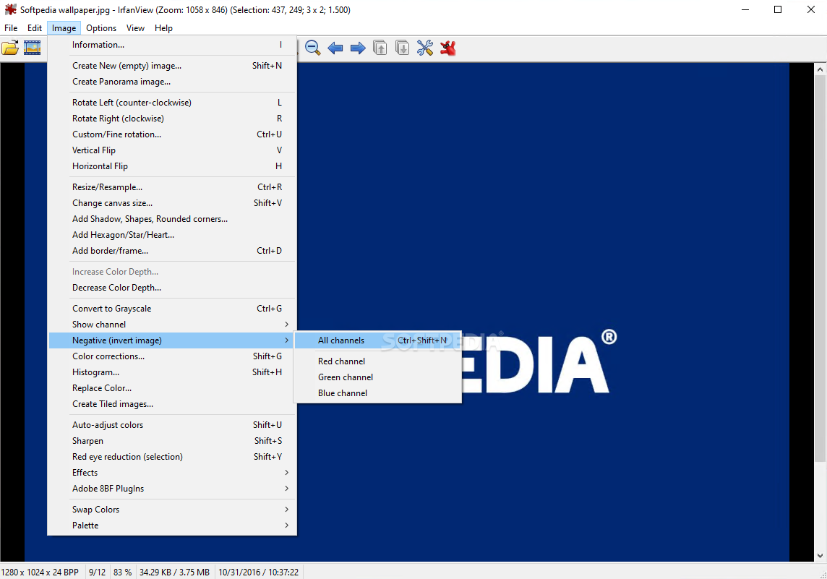Expand the Effects submenu
Image resolution: width=827 pixels, height=579 pixels.
[x=172, y=473]
